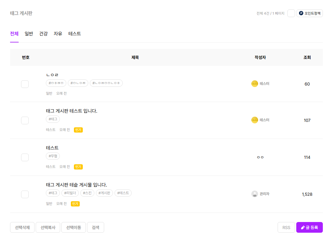Click the 선택삭제 button
The height and width of the screenshot is (244, 332).
[22, 228]
